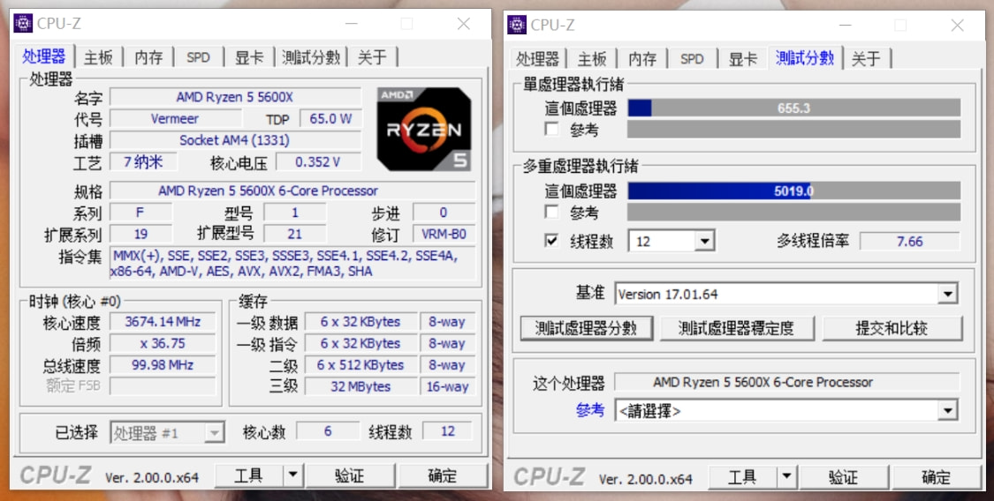Click CPU-Z app icon in right window title bar

(x=517, y=25)
